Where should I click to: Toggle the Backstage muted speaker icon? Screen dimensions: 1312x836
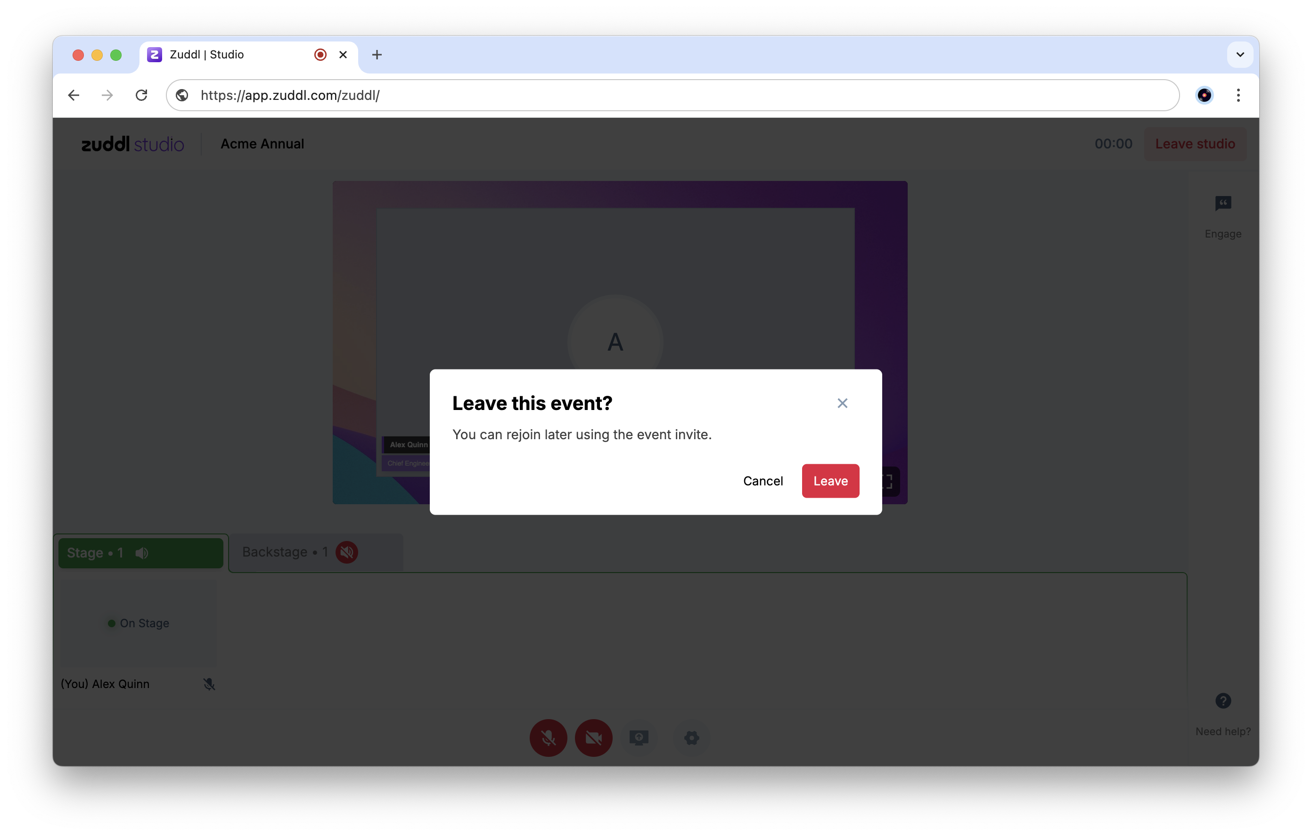(x=346, y=552)
